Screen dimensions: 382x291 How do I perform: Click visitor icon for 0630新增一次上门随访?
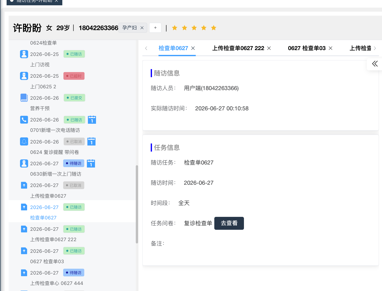click(x=24, y=163)
